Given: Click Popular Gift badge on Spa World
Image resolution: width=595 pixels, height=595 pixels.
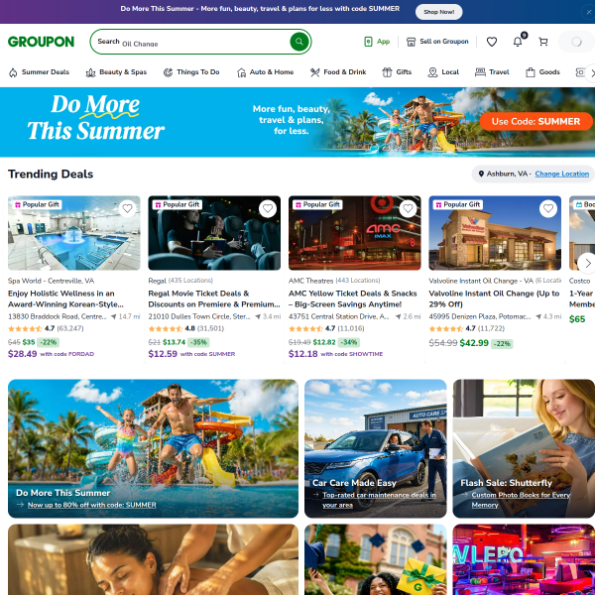Looking at the screenshot, I should point(37,204).
